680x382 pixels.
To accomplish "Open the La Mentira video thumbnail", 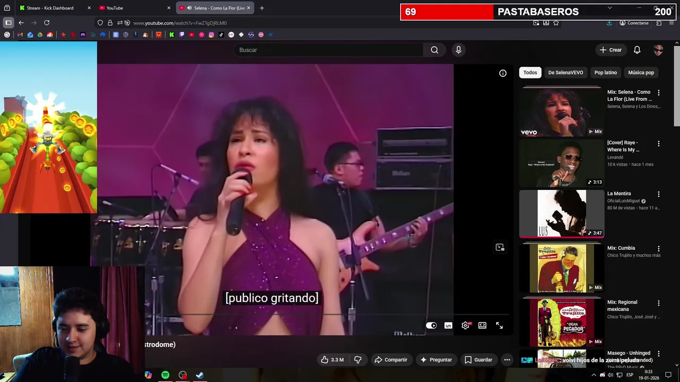I will point(562,213).
